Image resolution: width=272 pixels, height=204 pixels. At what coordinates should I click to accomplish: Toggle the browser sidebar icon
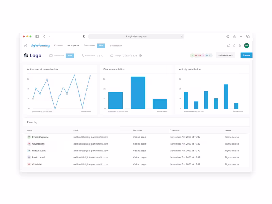point(37,36)
